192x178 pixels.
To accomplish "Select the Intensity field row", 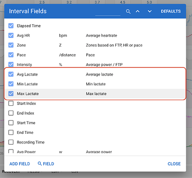I will tap(95, 65).
